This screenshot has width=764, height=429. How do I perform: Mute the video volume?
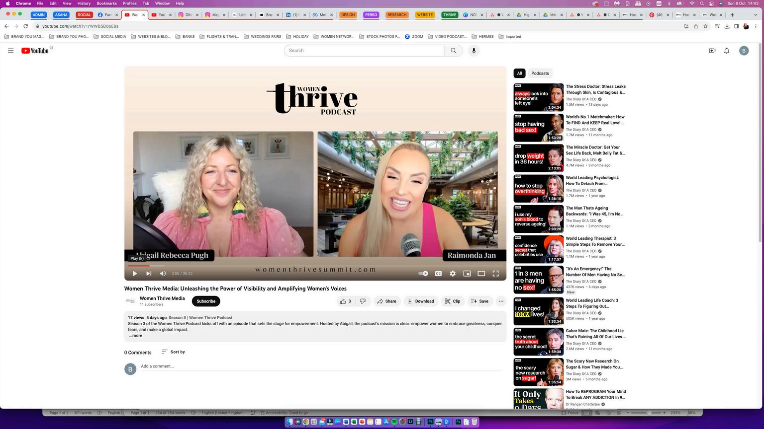163,273
